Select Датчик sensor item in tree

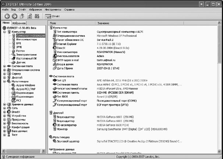coord(21,62)
